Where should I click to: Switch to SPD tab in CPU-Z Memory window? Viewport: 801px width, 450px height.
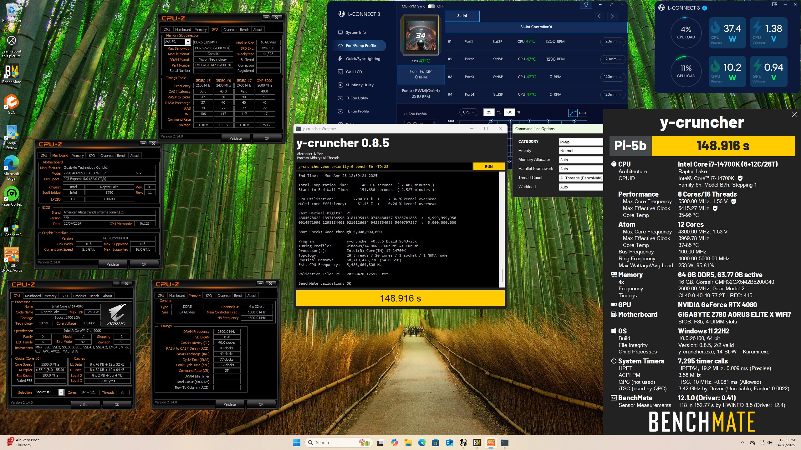point(209,296)
